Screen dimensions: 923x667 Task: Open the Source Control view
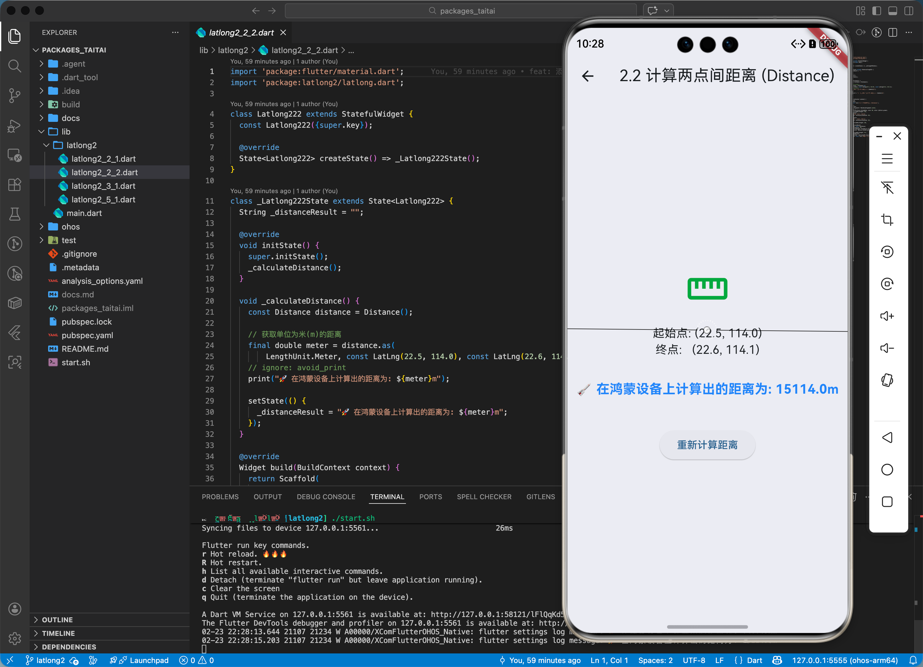click(15, 96)
